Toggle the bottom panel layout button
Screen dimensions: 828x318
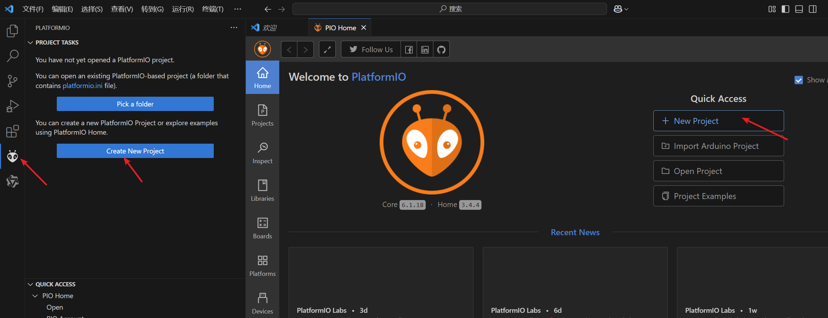(799, 9)
